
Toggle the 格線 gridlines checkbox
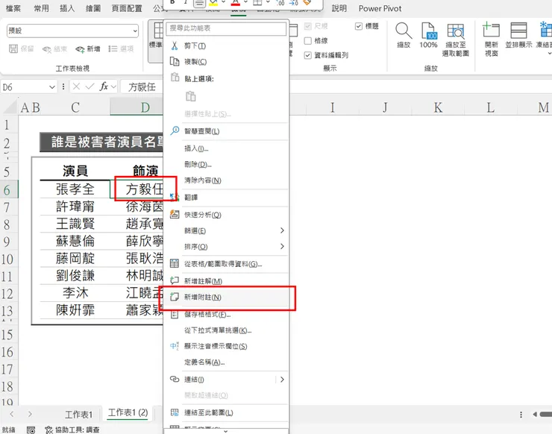(x=307, y=41)
